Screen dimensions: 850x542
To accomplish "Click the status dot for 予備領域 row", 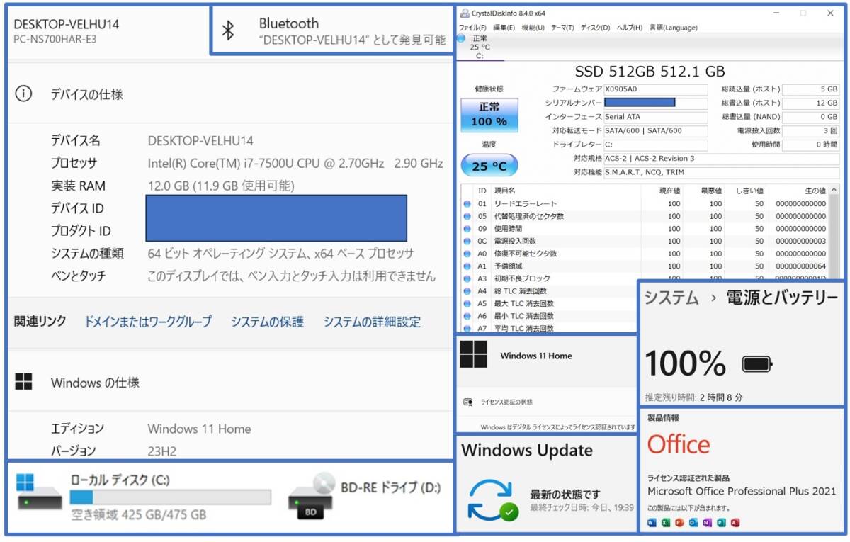I will point(467,266).
